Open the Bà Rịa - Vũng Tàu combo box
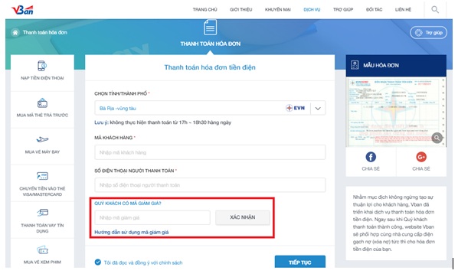The width and height of the screenshot is (458, 277). 210,109
